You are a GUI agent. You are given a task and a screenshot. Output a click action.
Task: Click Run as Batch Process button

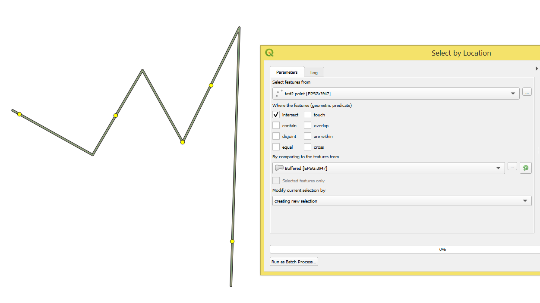[294, 261]
